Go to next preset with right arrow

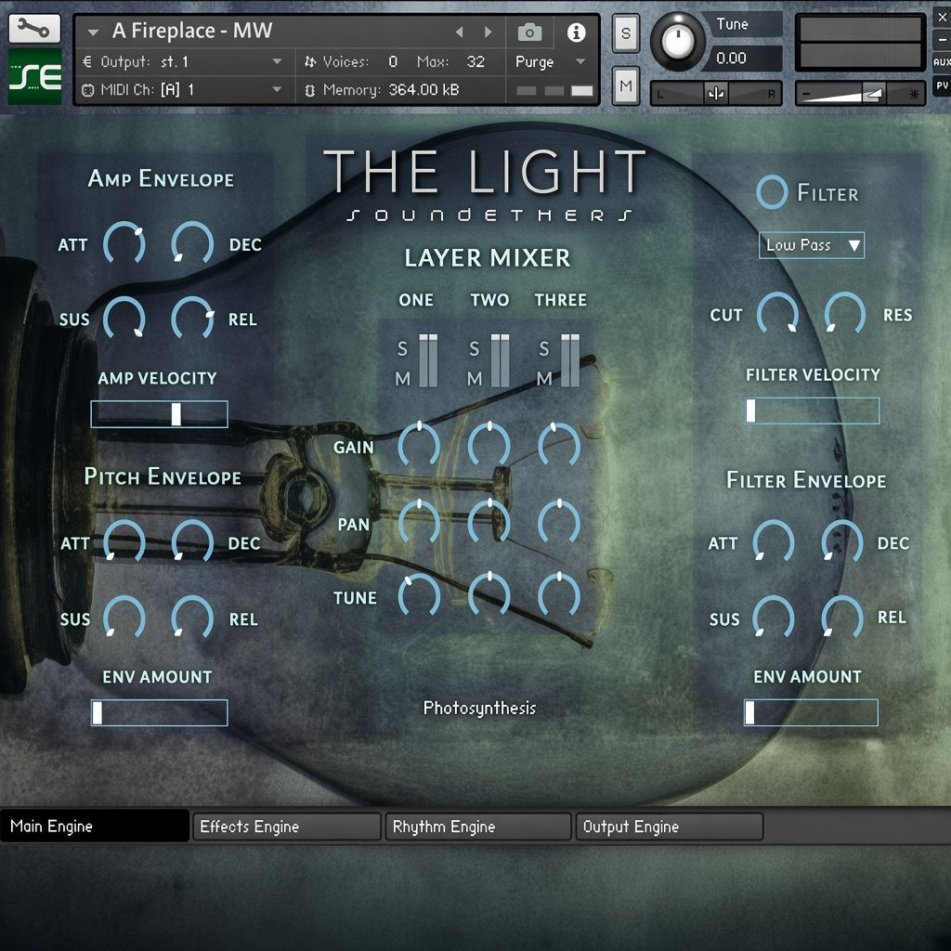click(489, 32)
